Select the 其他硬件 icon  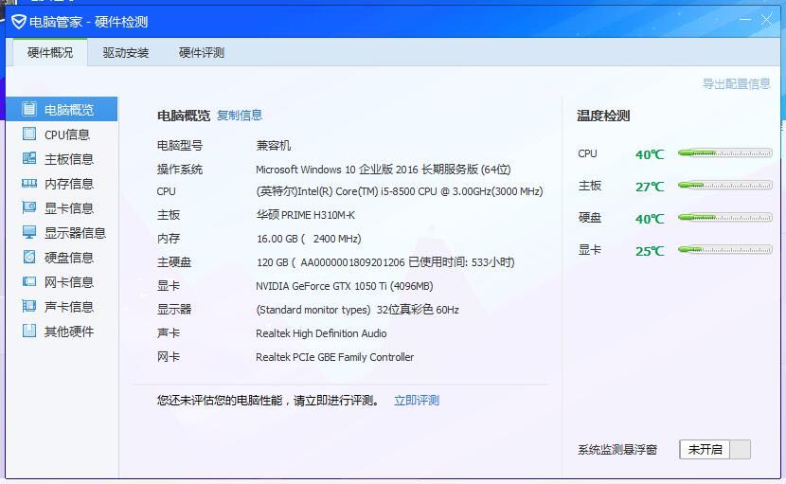[x=29, y=330]
